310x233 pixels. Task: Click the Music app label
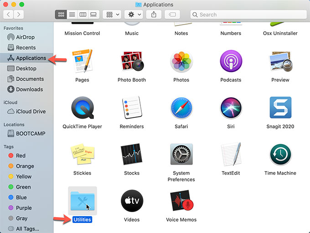[132, 33]
